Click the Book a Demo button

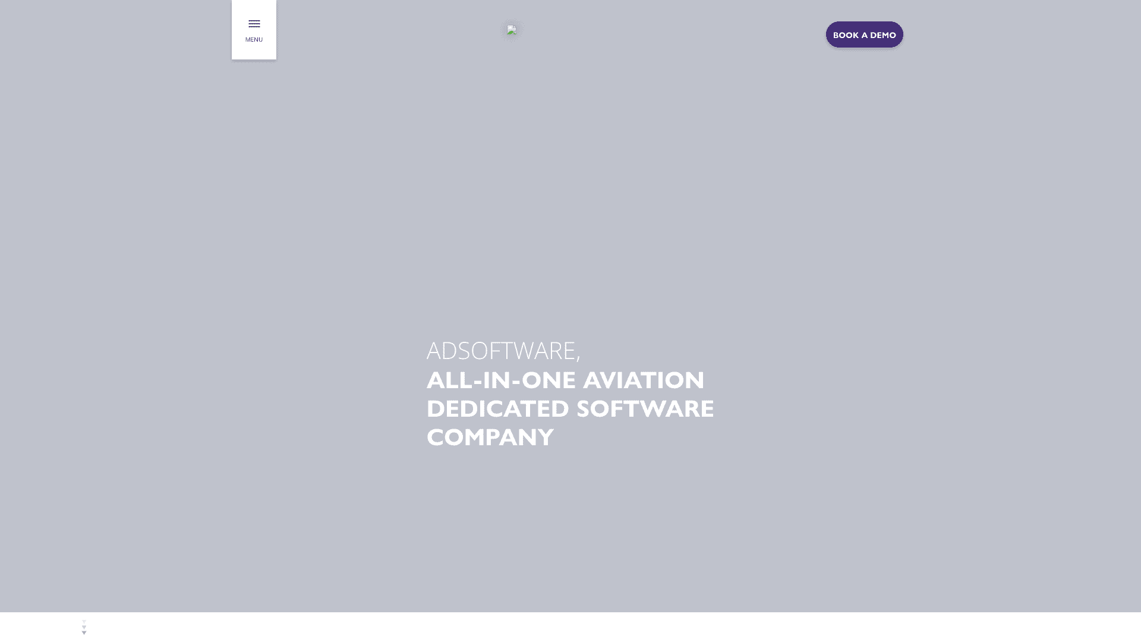click(864, 34)
